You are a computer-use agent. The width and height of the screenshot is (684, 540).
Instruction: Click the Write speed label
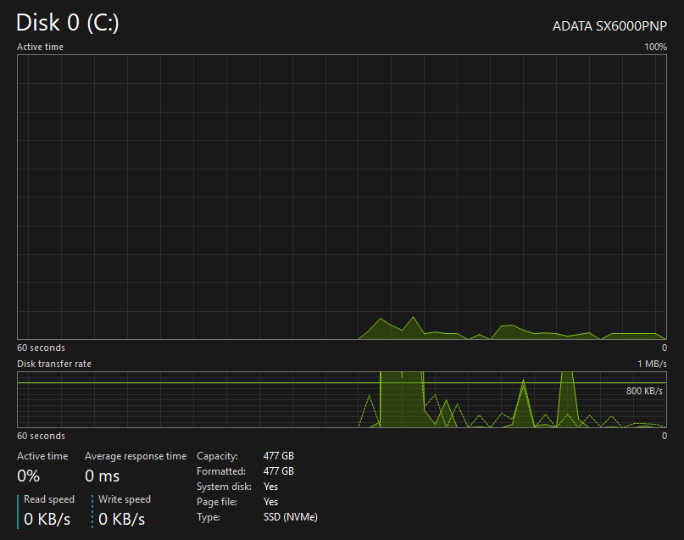pyautogui.click(x=125, y=499)
